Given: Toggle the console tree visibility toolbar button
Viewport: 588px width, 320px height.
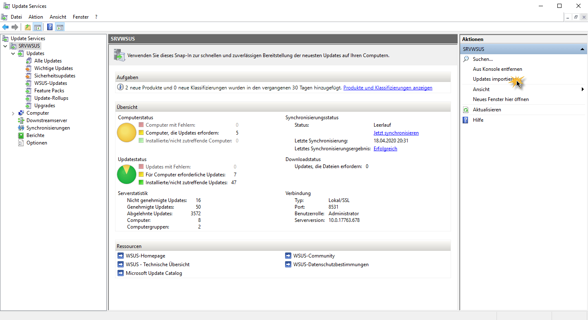Looking at the screenshot, I should [38, 27].
